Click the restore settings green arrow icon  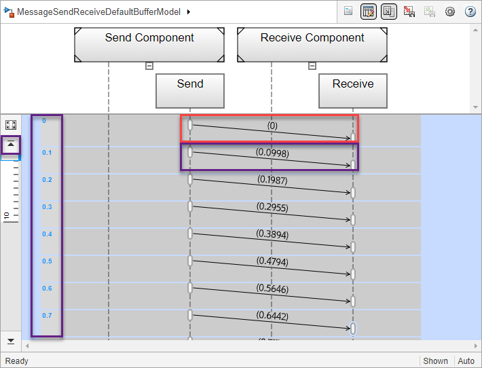[x=430, y=12]
